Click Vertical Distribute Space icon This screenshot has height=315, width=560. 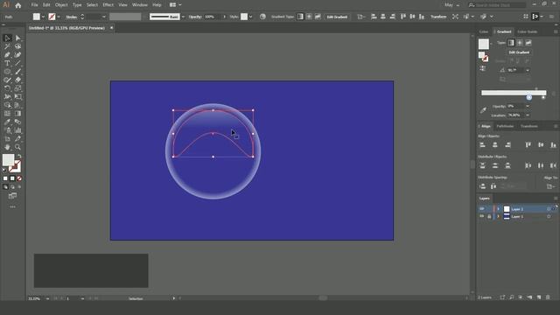click(482, 186)
